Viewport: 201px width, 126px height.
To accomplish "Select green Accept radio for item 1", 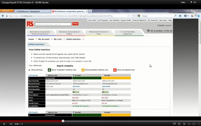I will (73, 75).
